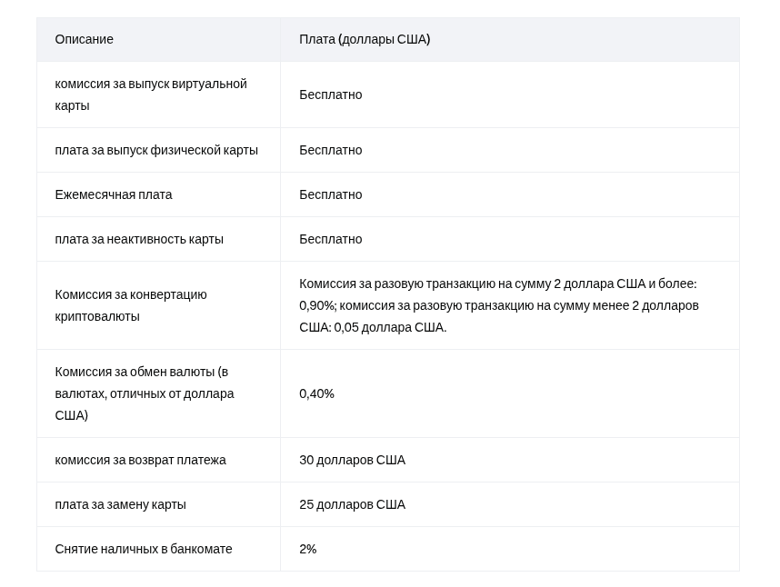Viewport: 780px width, 587px height.
Task: Select the "Снятие наличных в банкомате" cell
Action: pos(144,549)
